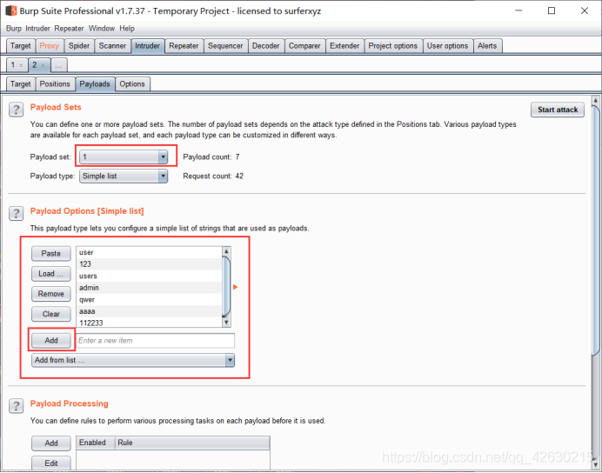
Task: Open the Help menu
Action: (127, 29)
